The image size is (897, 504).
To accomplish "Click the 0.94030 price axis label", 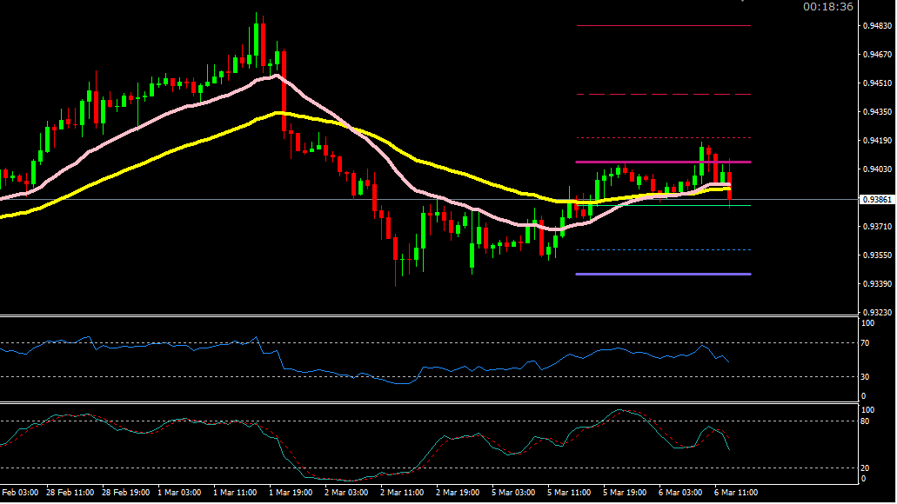I will [x=877, y=169].
